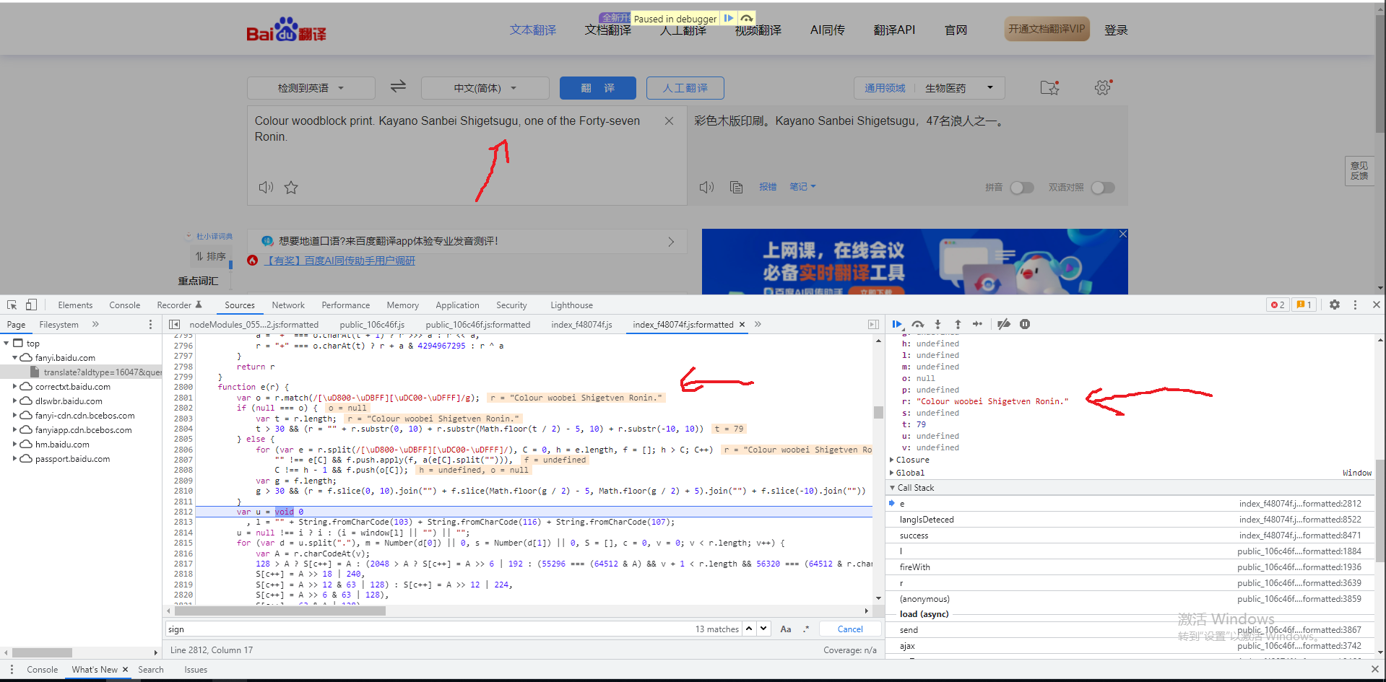Open the favorites folder star icon
This screenshot has width=1386, height=682.
(1049, 87)
